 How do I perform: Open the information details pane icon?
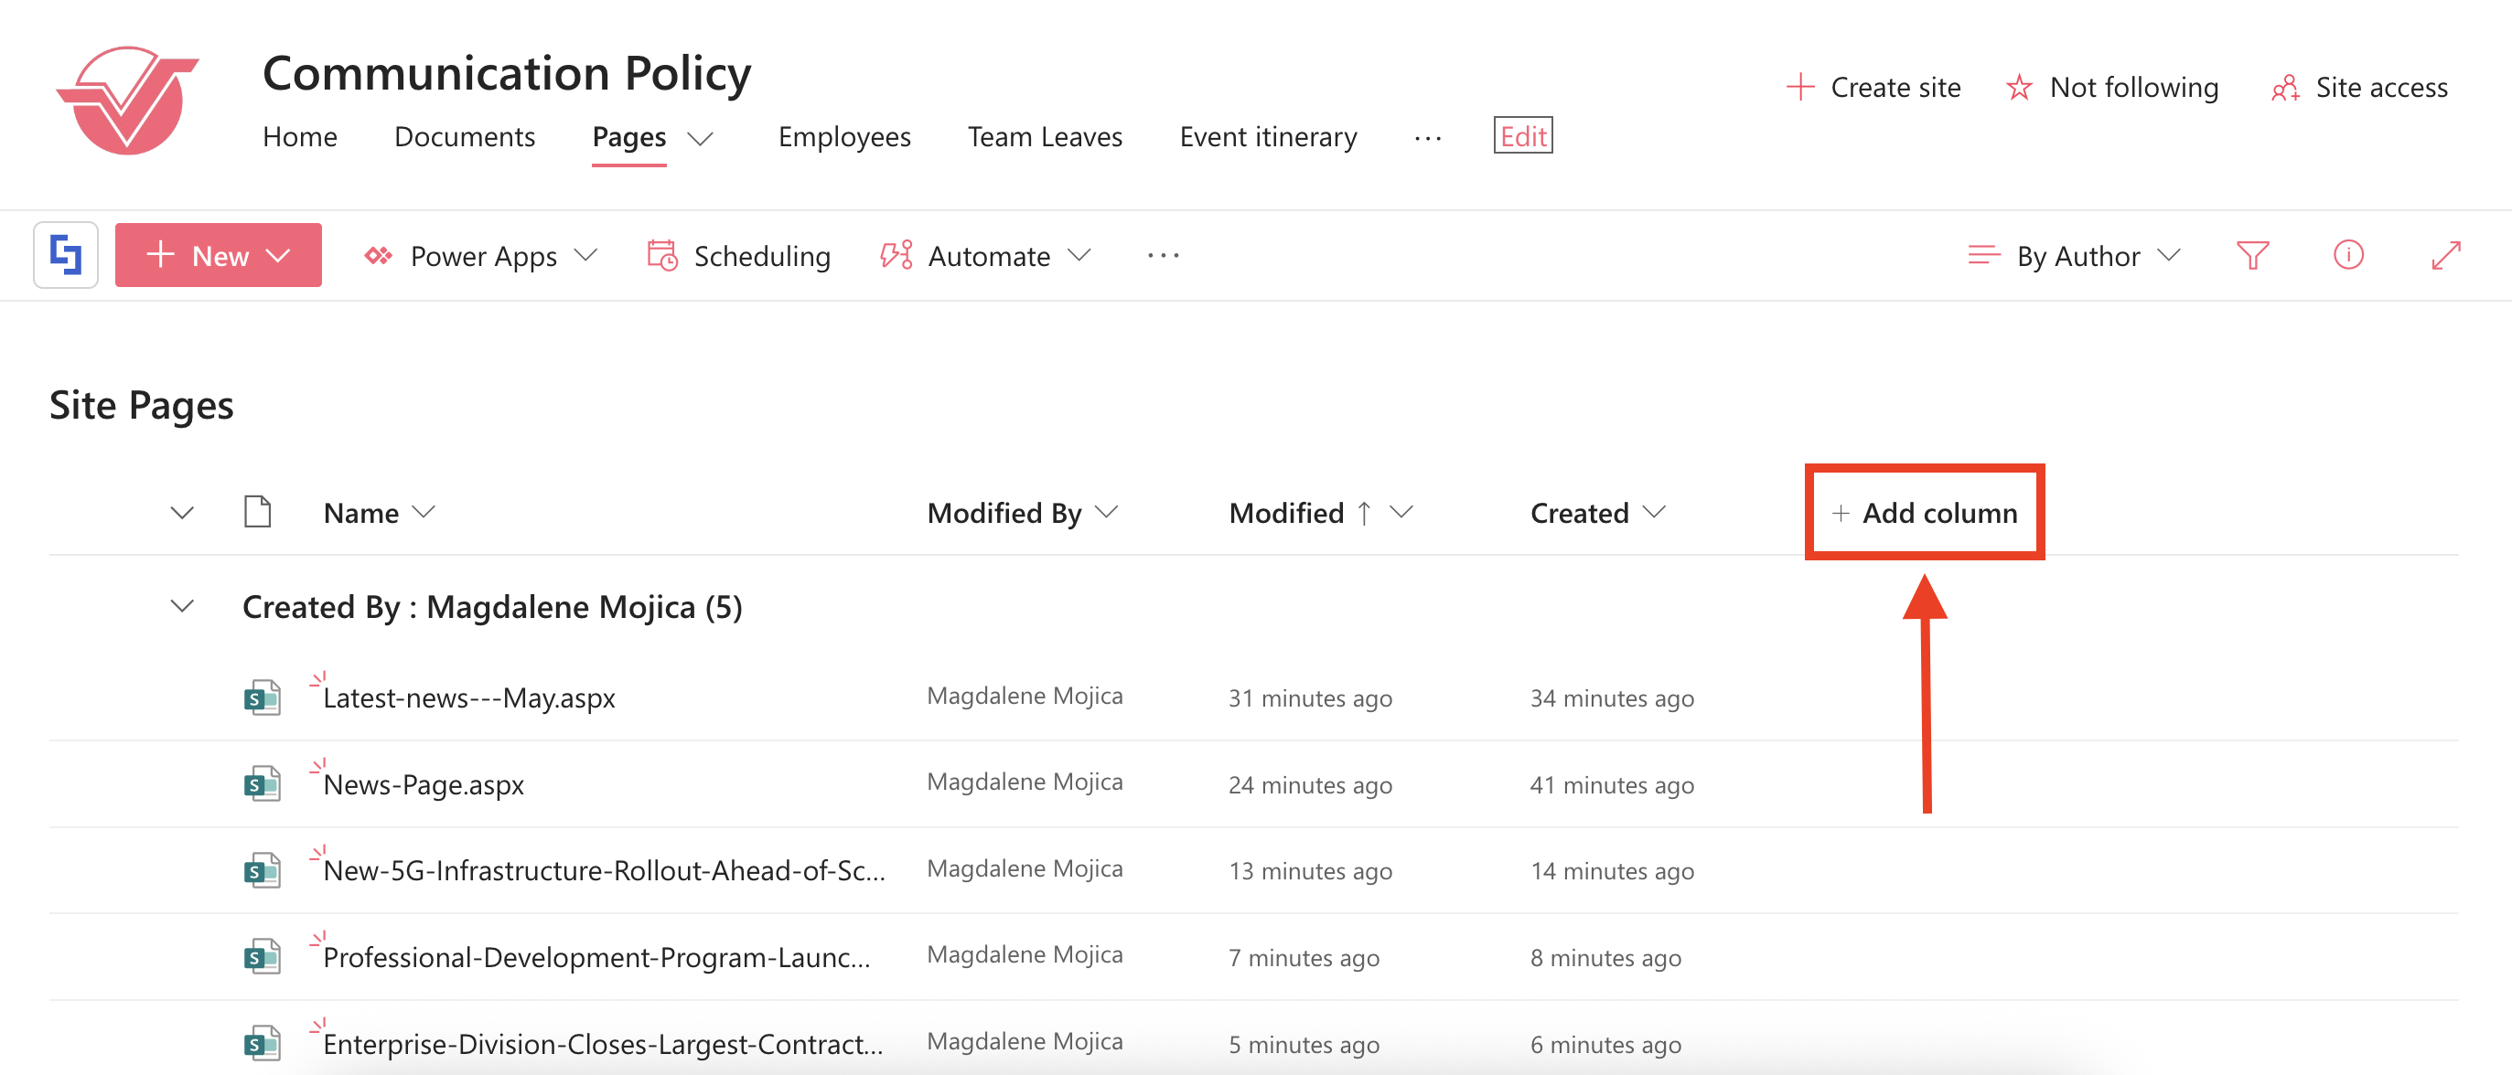pos(2347,255)
